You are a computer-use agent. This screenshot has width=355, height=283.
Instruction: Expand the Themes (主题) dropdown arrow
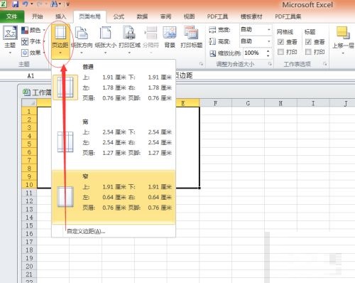click(10, 53)
